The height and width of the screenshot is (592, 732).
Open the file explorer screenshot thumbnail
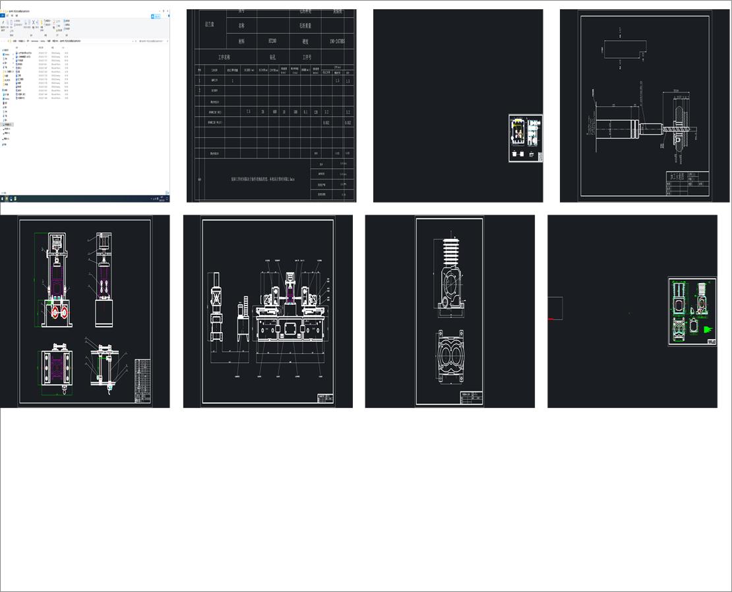[x=84, y=106]
